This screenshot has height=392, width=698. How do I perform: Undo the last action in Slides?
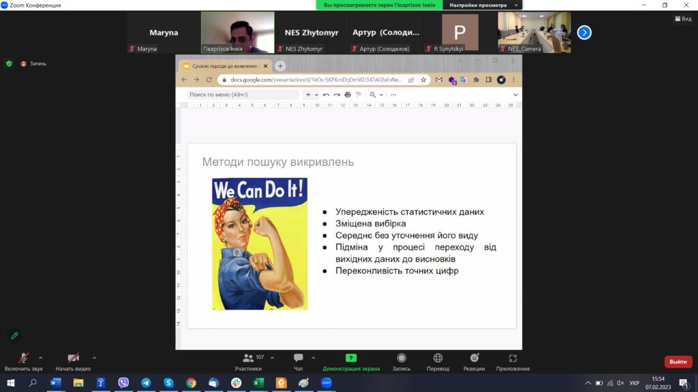pyautogui.click(x=327, y=95)
